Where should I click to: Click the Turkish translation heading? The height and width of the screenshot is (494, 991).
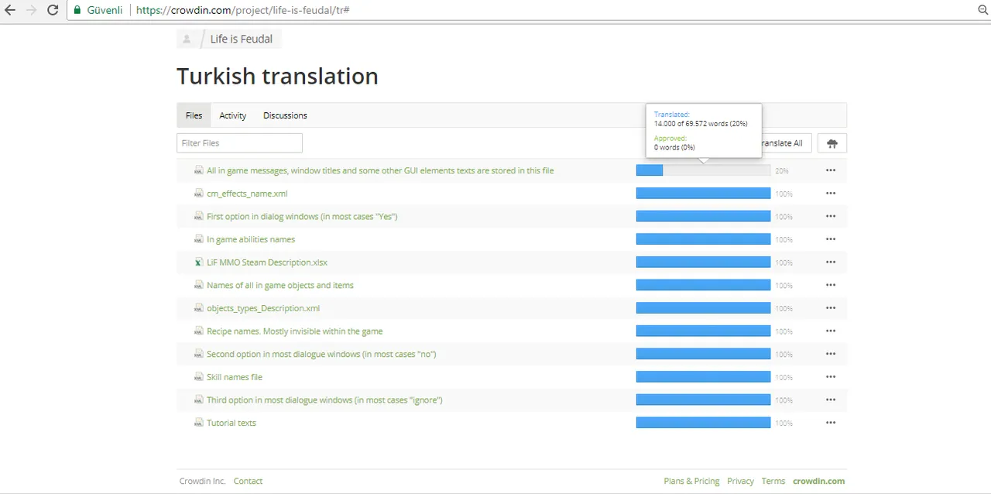click(277, 76)
